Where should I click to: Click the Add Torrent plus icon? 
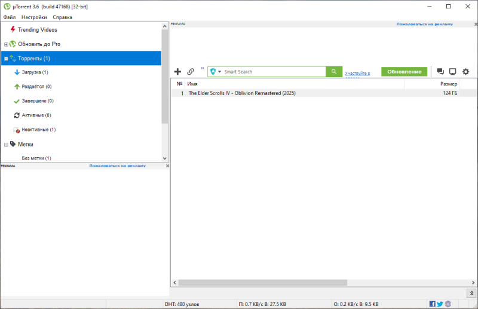(177, 72)
